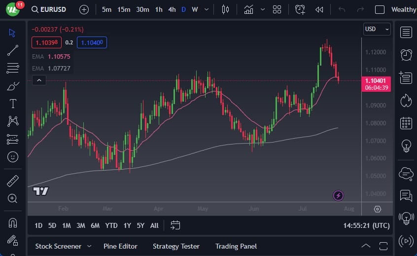This screenshot has height=256, width=417.
Task: Open the Strategy Tester tab
Action: point(176,246)
